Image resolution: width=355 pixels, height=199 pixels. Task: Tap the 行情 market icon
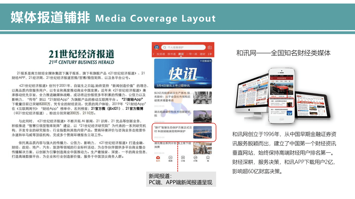tap(195, 158)
